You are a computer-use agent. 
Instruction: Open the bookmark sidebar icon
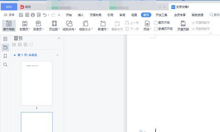click(5, 56)
